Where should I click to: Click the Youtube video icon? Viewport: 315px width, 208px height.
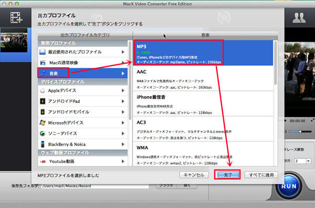click(43, 161)
